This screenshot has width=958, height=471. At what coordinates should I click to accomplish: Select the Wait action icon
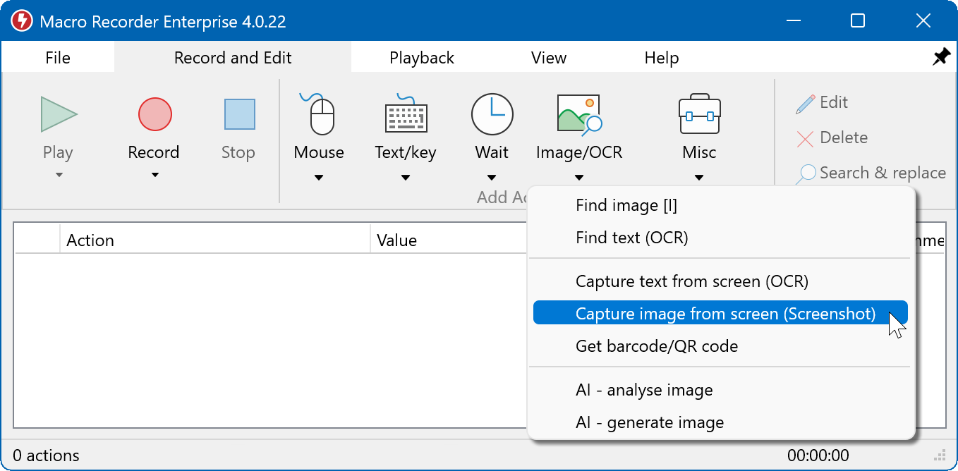492,114
